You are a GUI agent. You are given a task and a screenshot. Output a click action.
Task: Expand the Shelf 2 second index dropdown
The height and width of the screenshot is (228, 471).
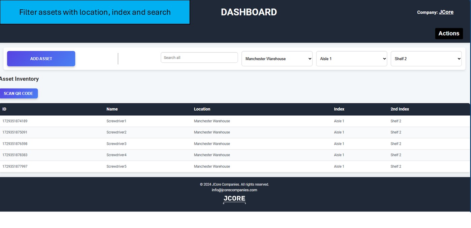(426, 59)
